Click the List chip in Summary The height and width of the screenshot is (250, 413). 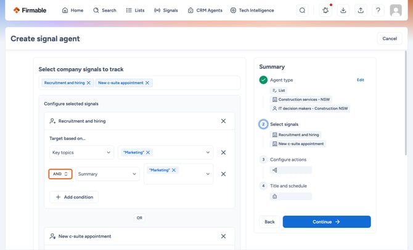pyautogui.click(x=279, y=90)
